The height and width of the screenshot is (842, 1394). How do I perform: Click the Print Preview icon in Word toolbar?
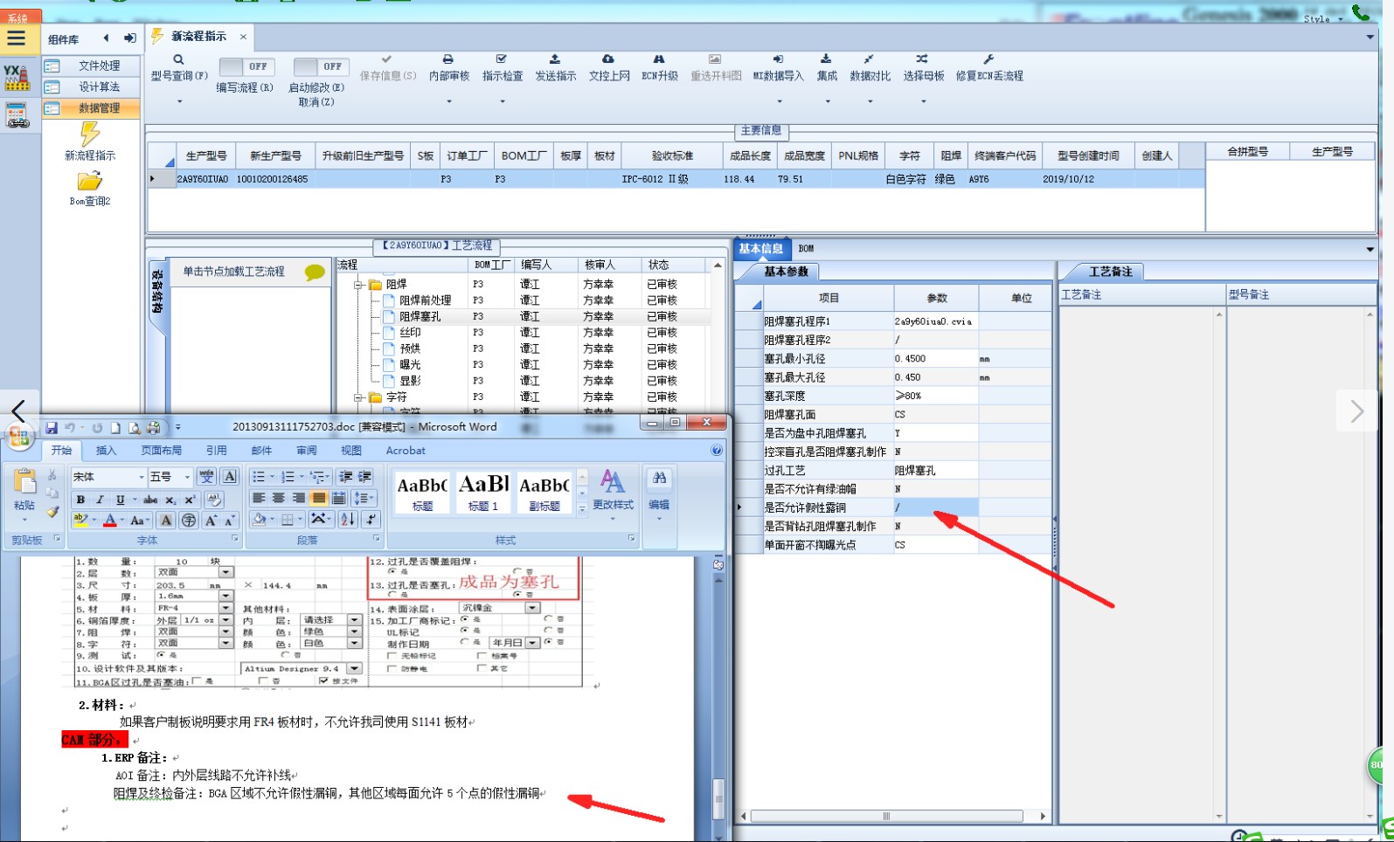click(x=135, y=428)
